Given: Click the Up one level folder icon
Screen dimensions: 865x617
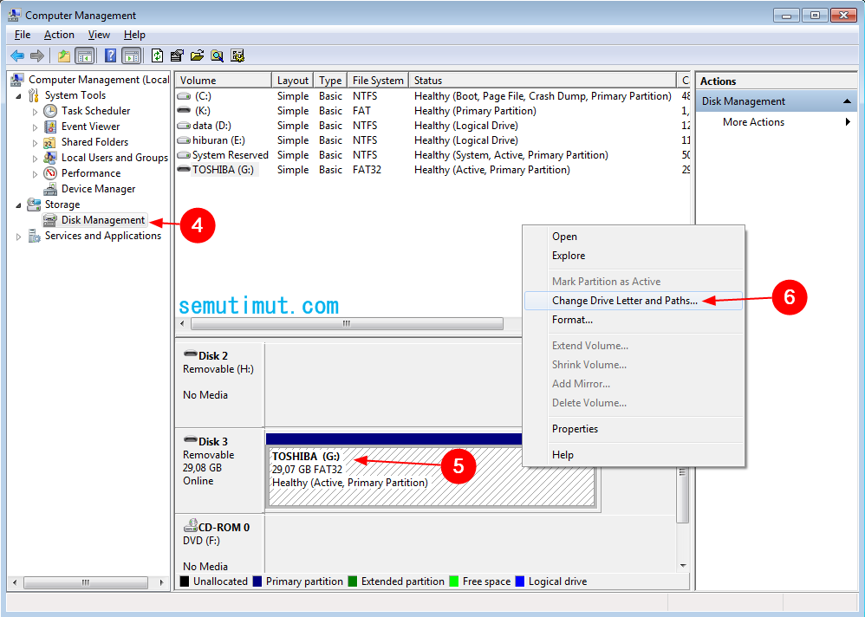Looking at the screenshot, I should click(x=64, y=55).
